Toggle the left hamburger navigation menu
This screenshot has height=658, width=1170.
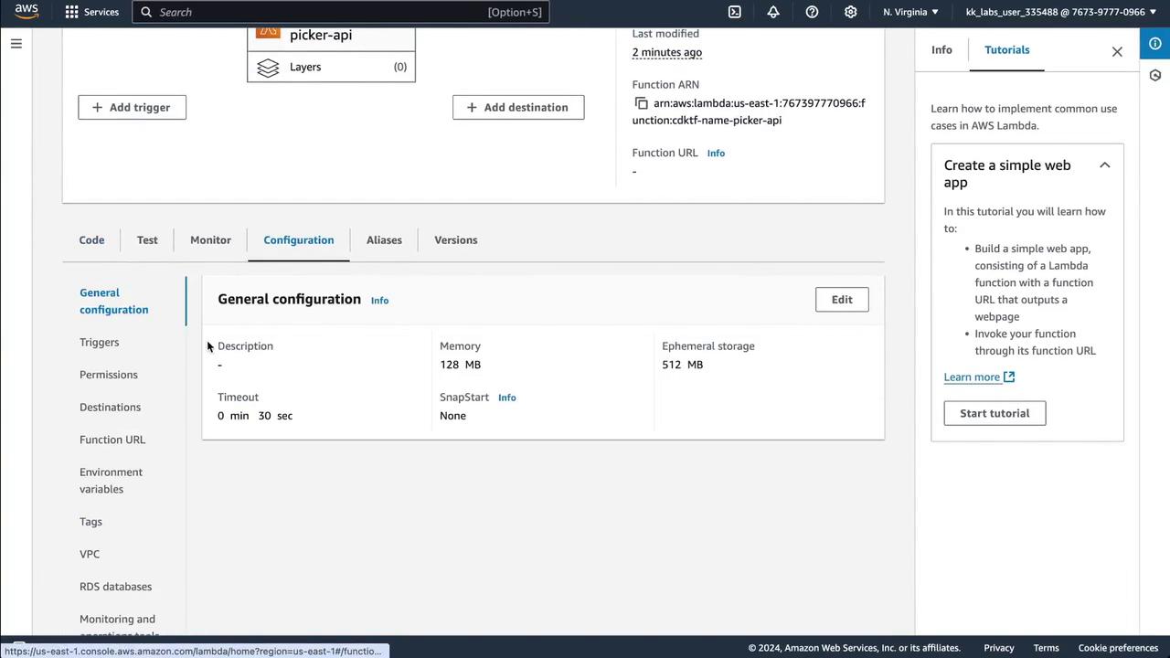(x=16, y=43)
